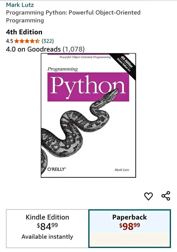This screenshot has height=252, width=177.
Task: Tap the Available instantly text
Action: 47,237
